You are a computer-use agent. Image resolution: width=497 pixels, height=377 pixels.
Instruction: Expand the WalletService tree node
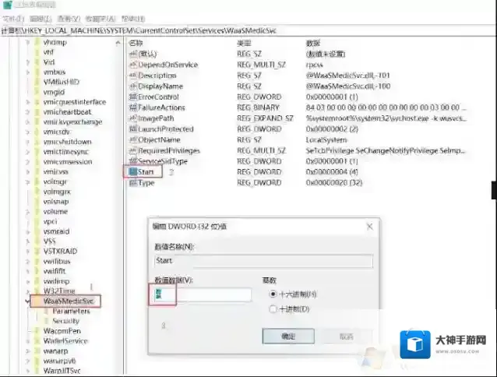27,341
